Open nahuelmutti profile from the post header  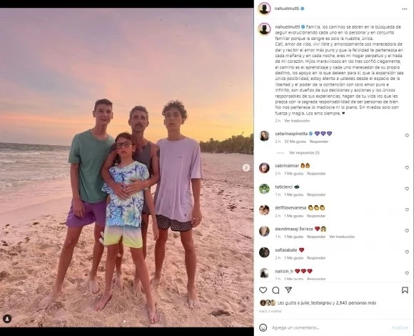coord(287,9)
